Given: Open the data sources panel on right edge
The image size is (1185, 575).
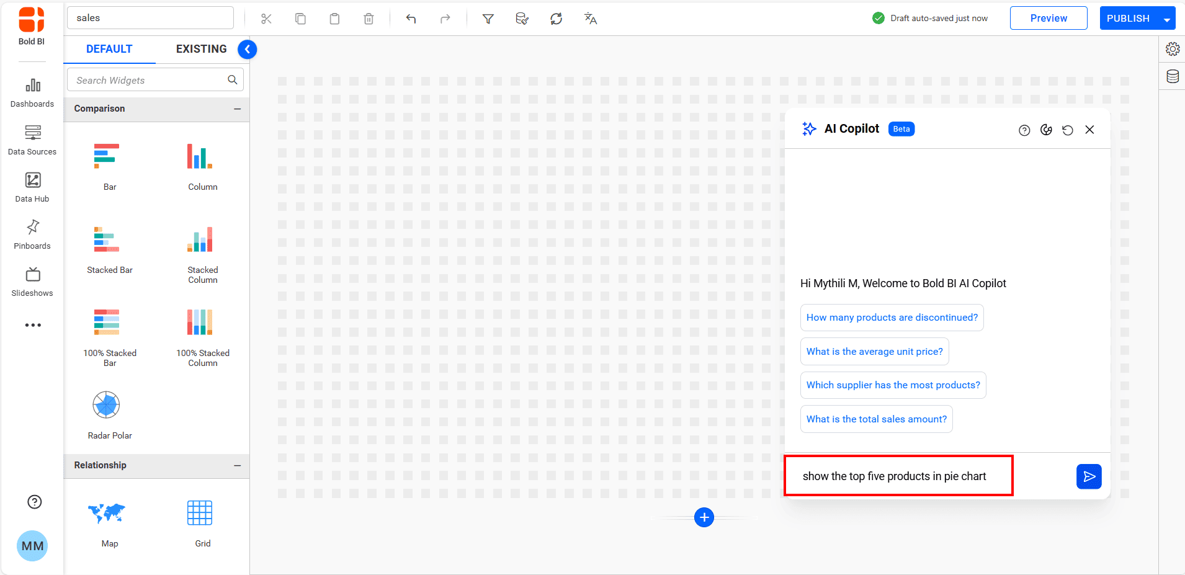Looking at the screenshot, I should [x=1173, y=76].
